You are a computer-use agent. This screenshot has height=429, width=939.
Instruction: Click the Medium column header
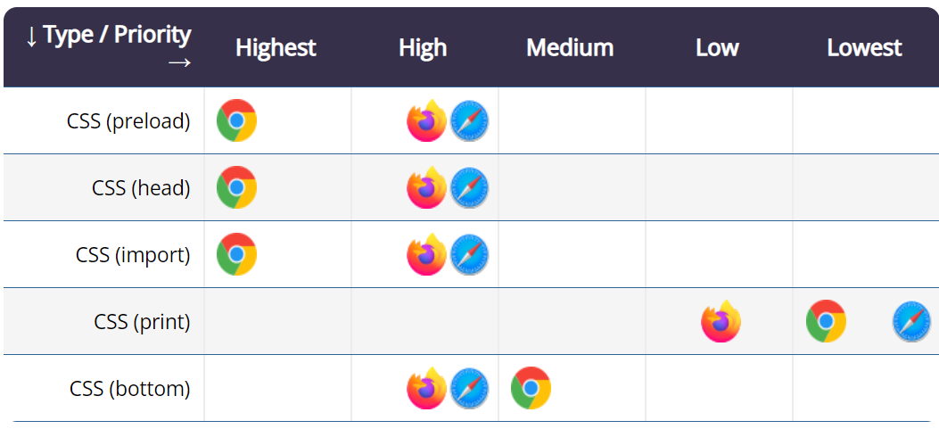[570, 47]
